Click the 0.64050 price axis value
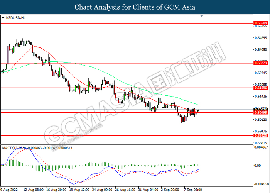270x193 pixels. (x=261, y=50)
